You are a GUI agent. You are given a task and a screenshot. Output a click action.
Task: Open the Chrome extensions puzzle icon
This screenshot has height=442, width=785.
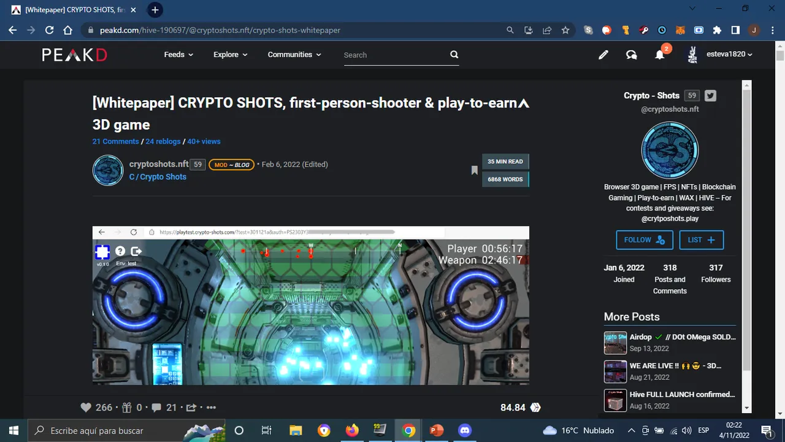tap(717, 29)
